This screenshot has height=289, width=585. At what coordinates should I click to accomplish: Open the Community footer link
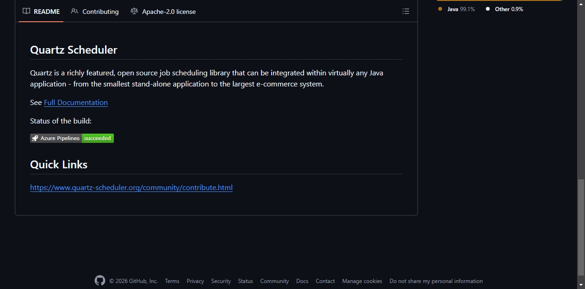[x=274, y=281]
